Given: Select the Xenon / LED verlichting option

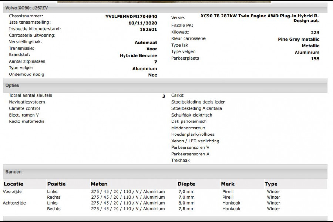Looking at the screenshot, I should pos(194,141).
